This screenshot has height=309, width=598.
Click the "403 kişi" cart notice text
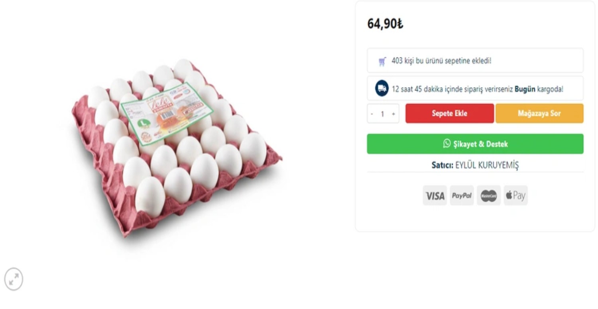click(x=441, y=61)
